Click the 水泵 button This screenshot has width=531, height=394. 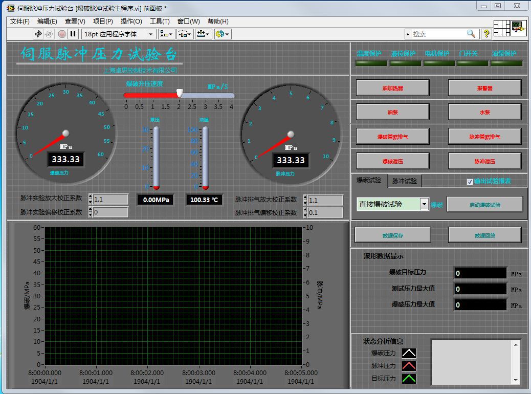pyautogui.click(x=484, y=112)
